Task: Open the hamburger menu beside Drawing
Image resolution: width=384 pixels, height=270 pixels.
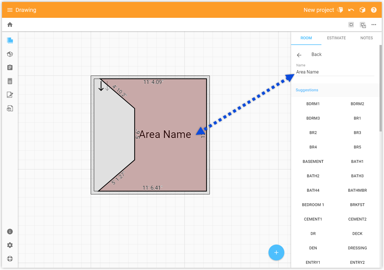Action: pyautogui.click(x=10, y=10)
